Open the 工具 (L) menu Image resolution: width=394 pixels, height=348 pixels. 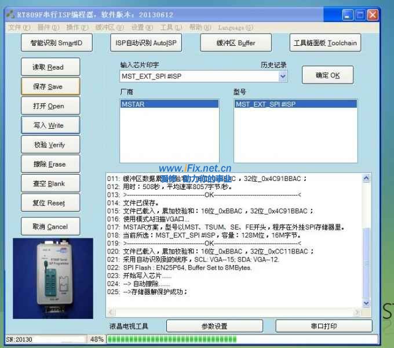pos(171,27)
